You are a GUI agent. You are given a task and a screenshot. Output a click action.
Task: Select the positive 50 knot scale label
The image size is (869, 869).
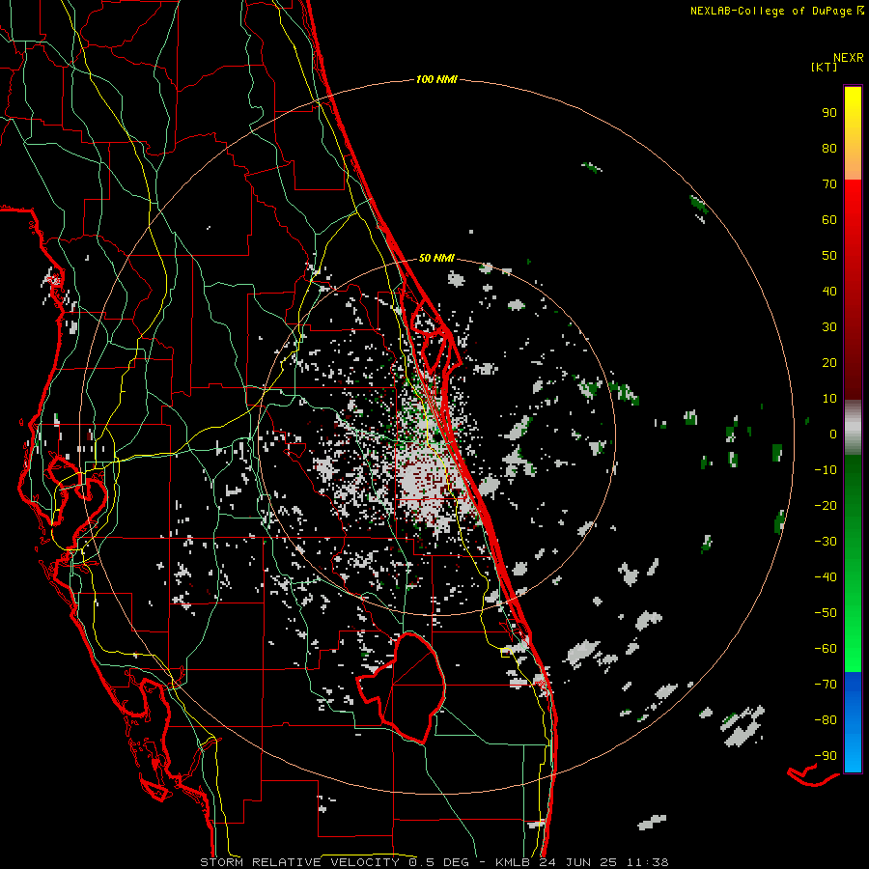(x=829, y=256)
